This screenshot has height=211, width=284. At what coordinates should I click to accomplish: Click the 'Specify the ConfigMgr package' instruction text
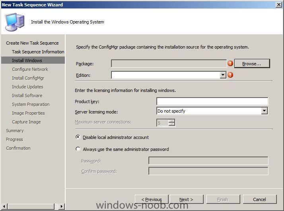[162, 47]
